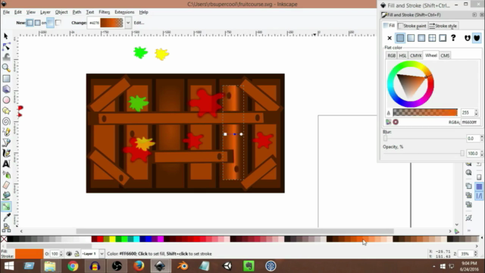Image resolution: width=485 pixels, height=273 pixels.
Task: Open the Object menu
Action: tap(61, 12)
